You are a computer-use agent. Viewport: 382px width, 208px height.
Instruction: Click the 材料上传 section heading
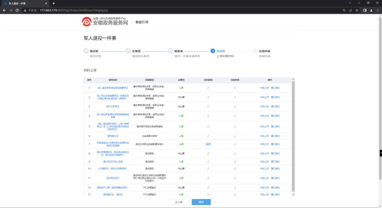pos(90,71)
